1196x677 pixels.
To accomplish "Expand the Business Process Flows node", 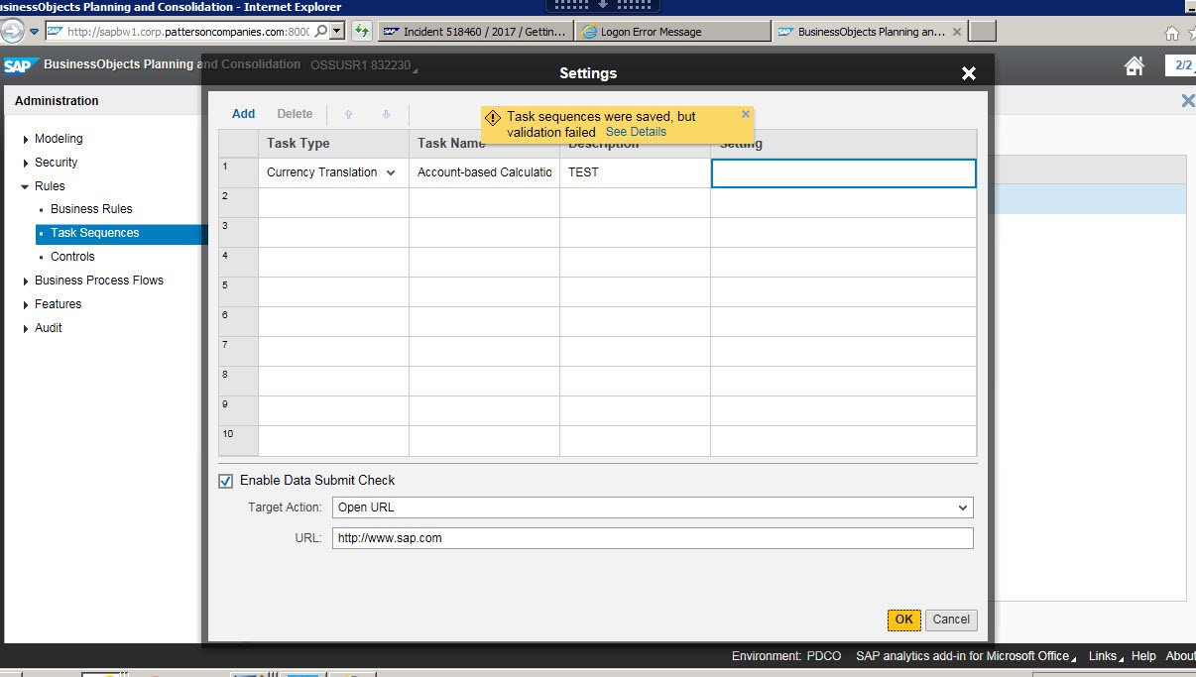I will [x=26, y=281].
